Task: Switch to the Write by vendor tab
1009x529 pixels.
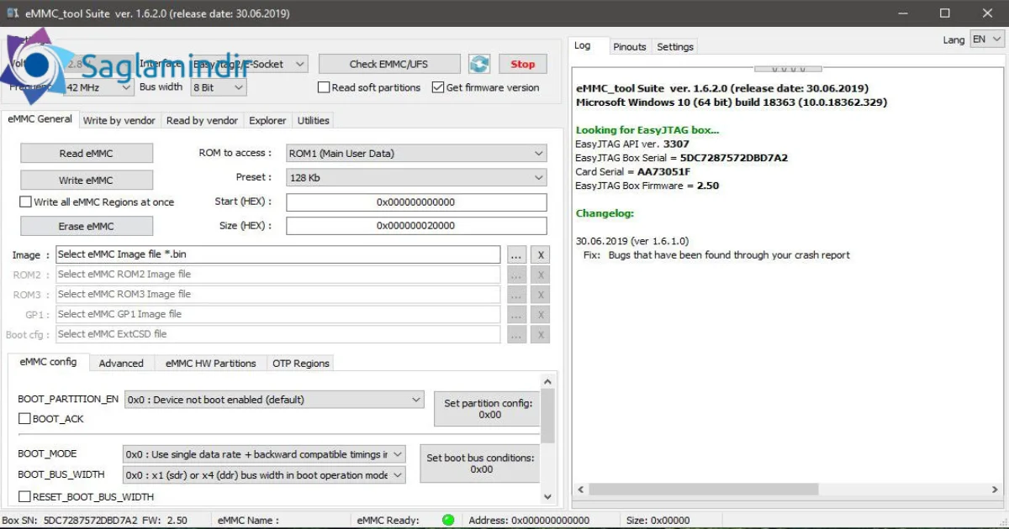Action: 119,120
